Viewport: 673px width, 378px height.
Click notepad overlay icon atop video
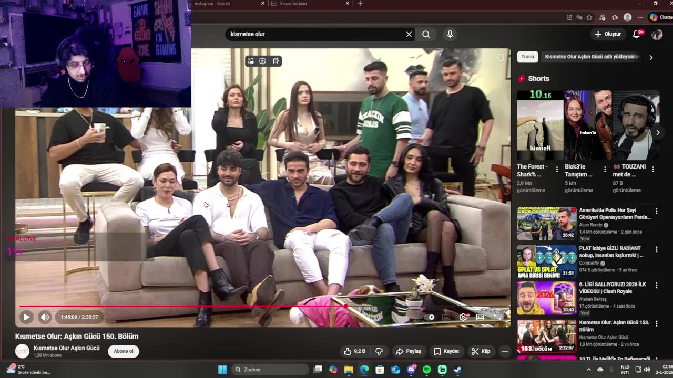pyautogui.click(x=276, y=61)
